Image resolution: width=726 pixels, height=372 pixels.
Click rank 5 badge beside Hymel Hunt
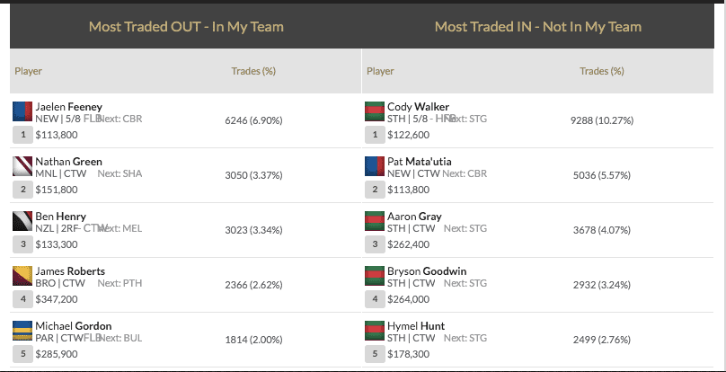375,354
